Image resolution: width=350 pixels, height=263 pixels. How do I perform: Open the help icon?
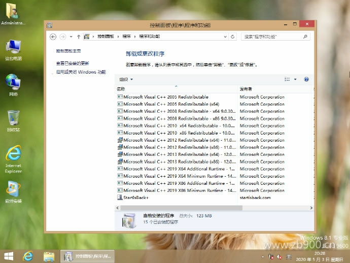pos(306,79)
